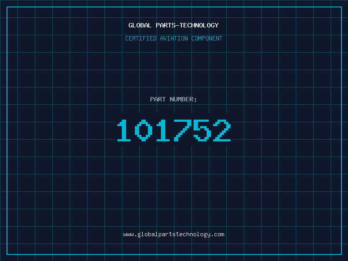This screenshot has height=261, width=348.
Task: Click the word PART in the gray label
Action: 158,99
